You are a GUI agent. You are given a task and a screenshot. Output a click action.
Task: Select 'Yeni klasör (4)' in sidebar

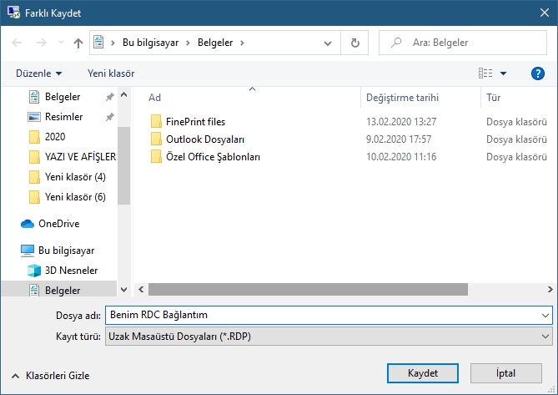pos(75,177)
